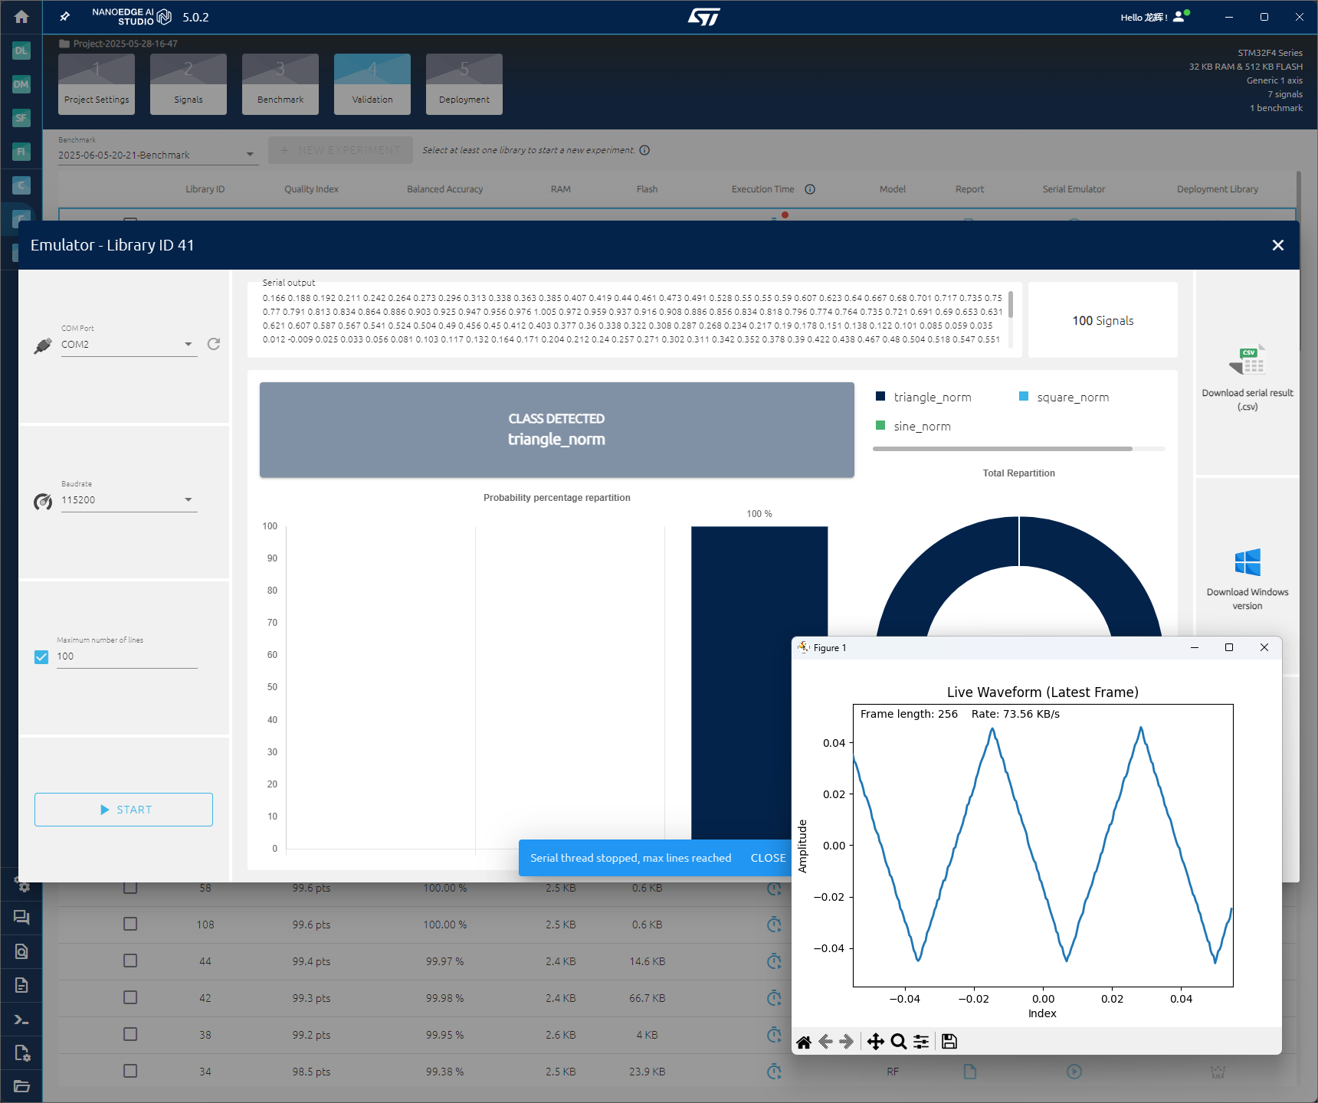This screenshot has height=1103, width=1318.
Task: Click the Balanced Accuracy column header
Action: click(444, 189)
